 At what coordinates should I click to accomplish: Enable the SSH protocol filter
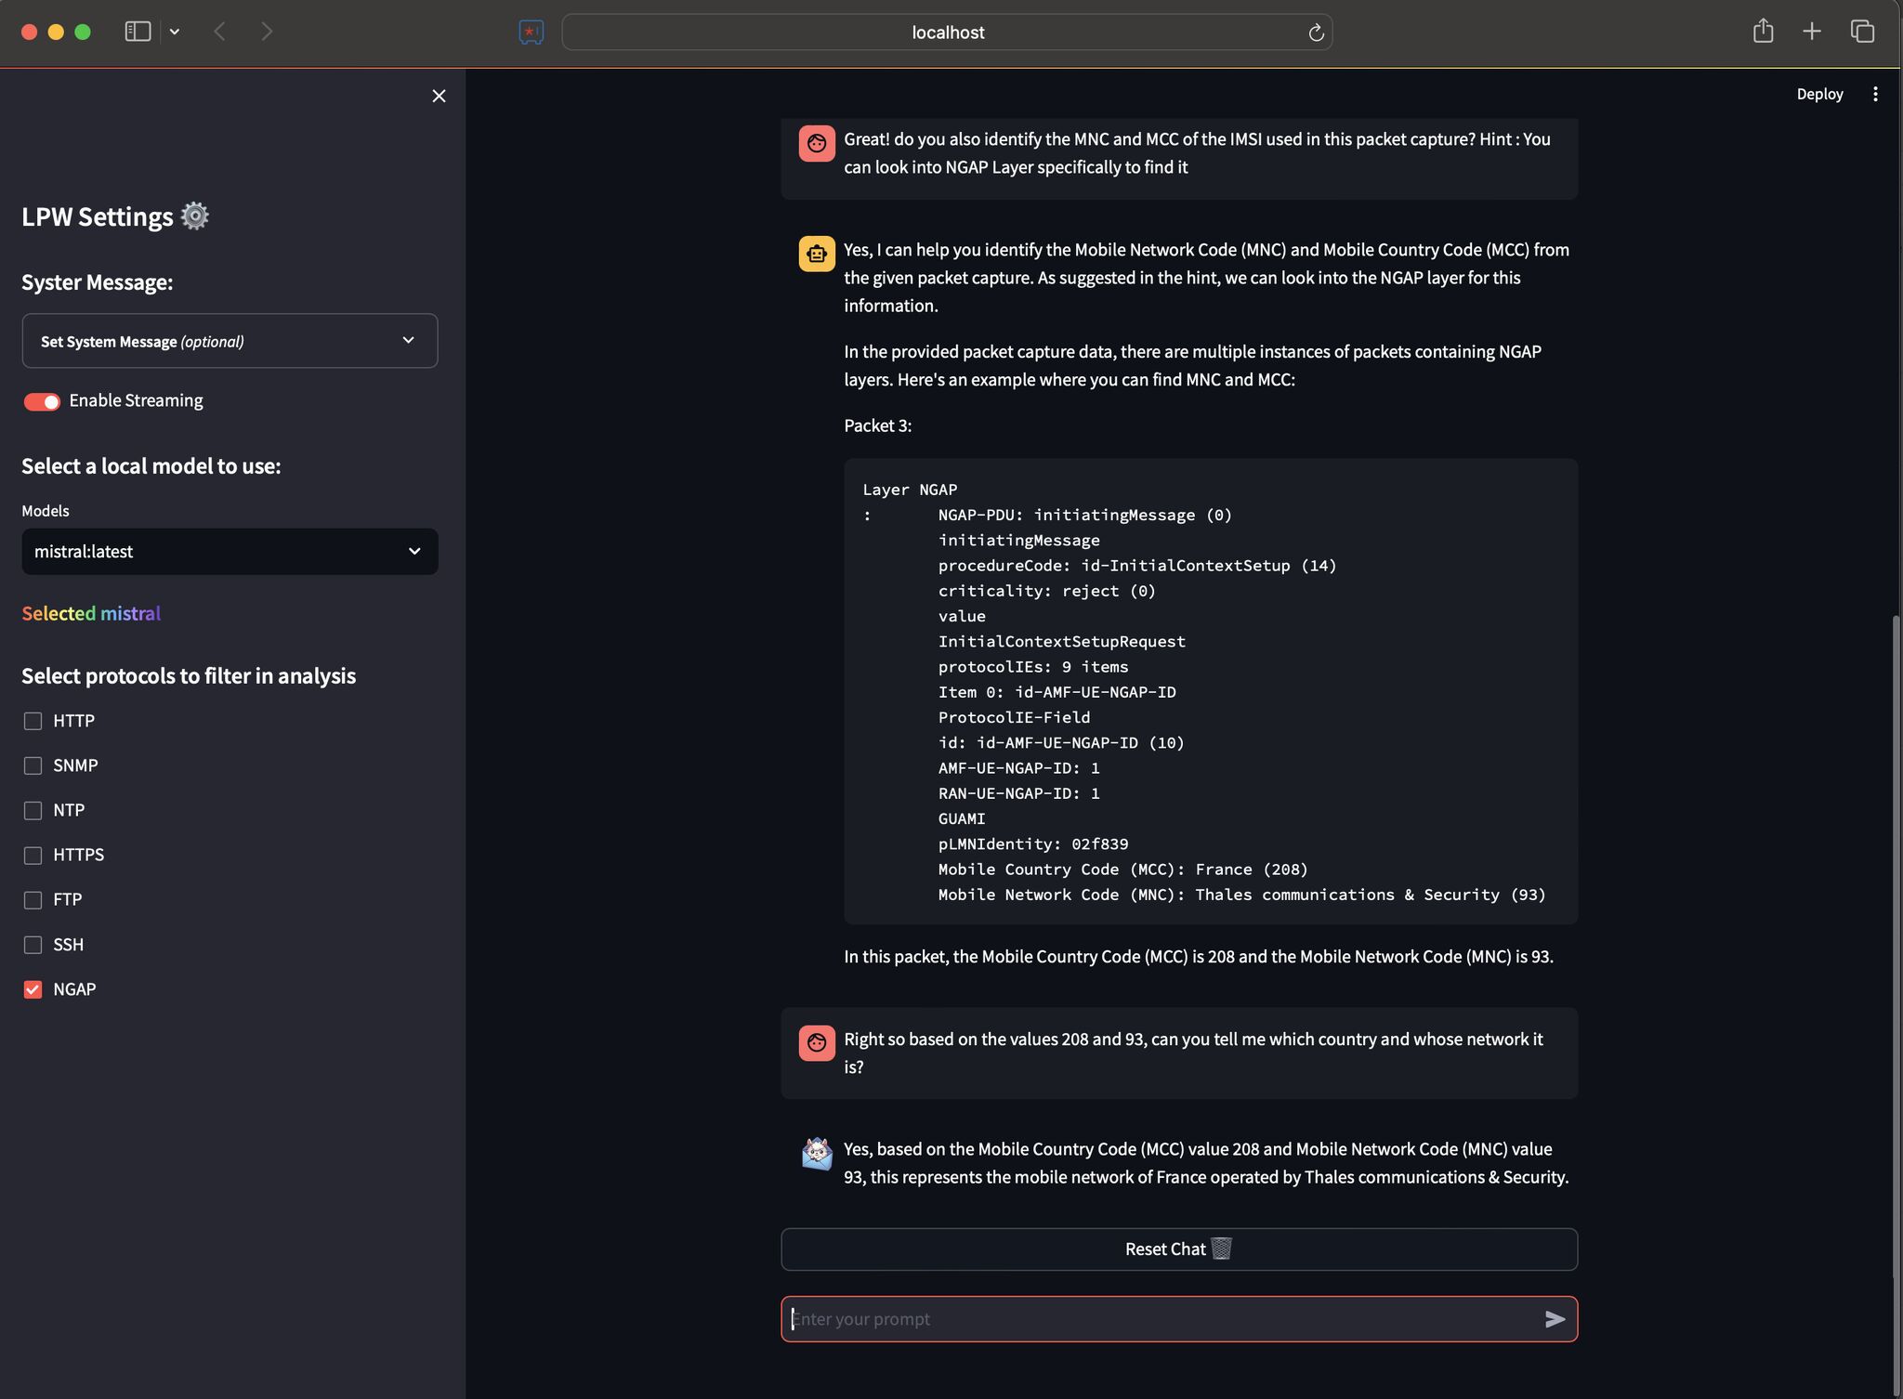point(33,945)
